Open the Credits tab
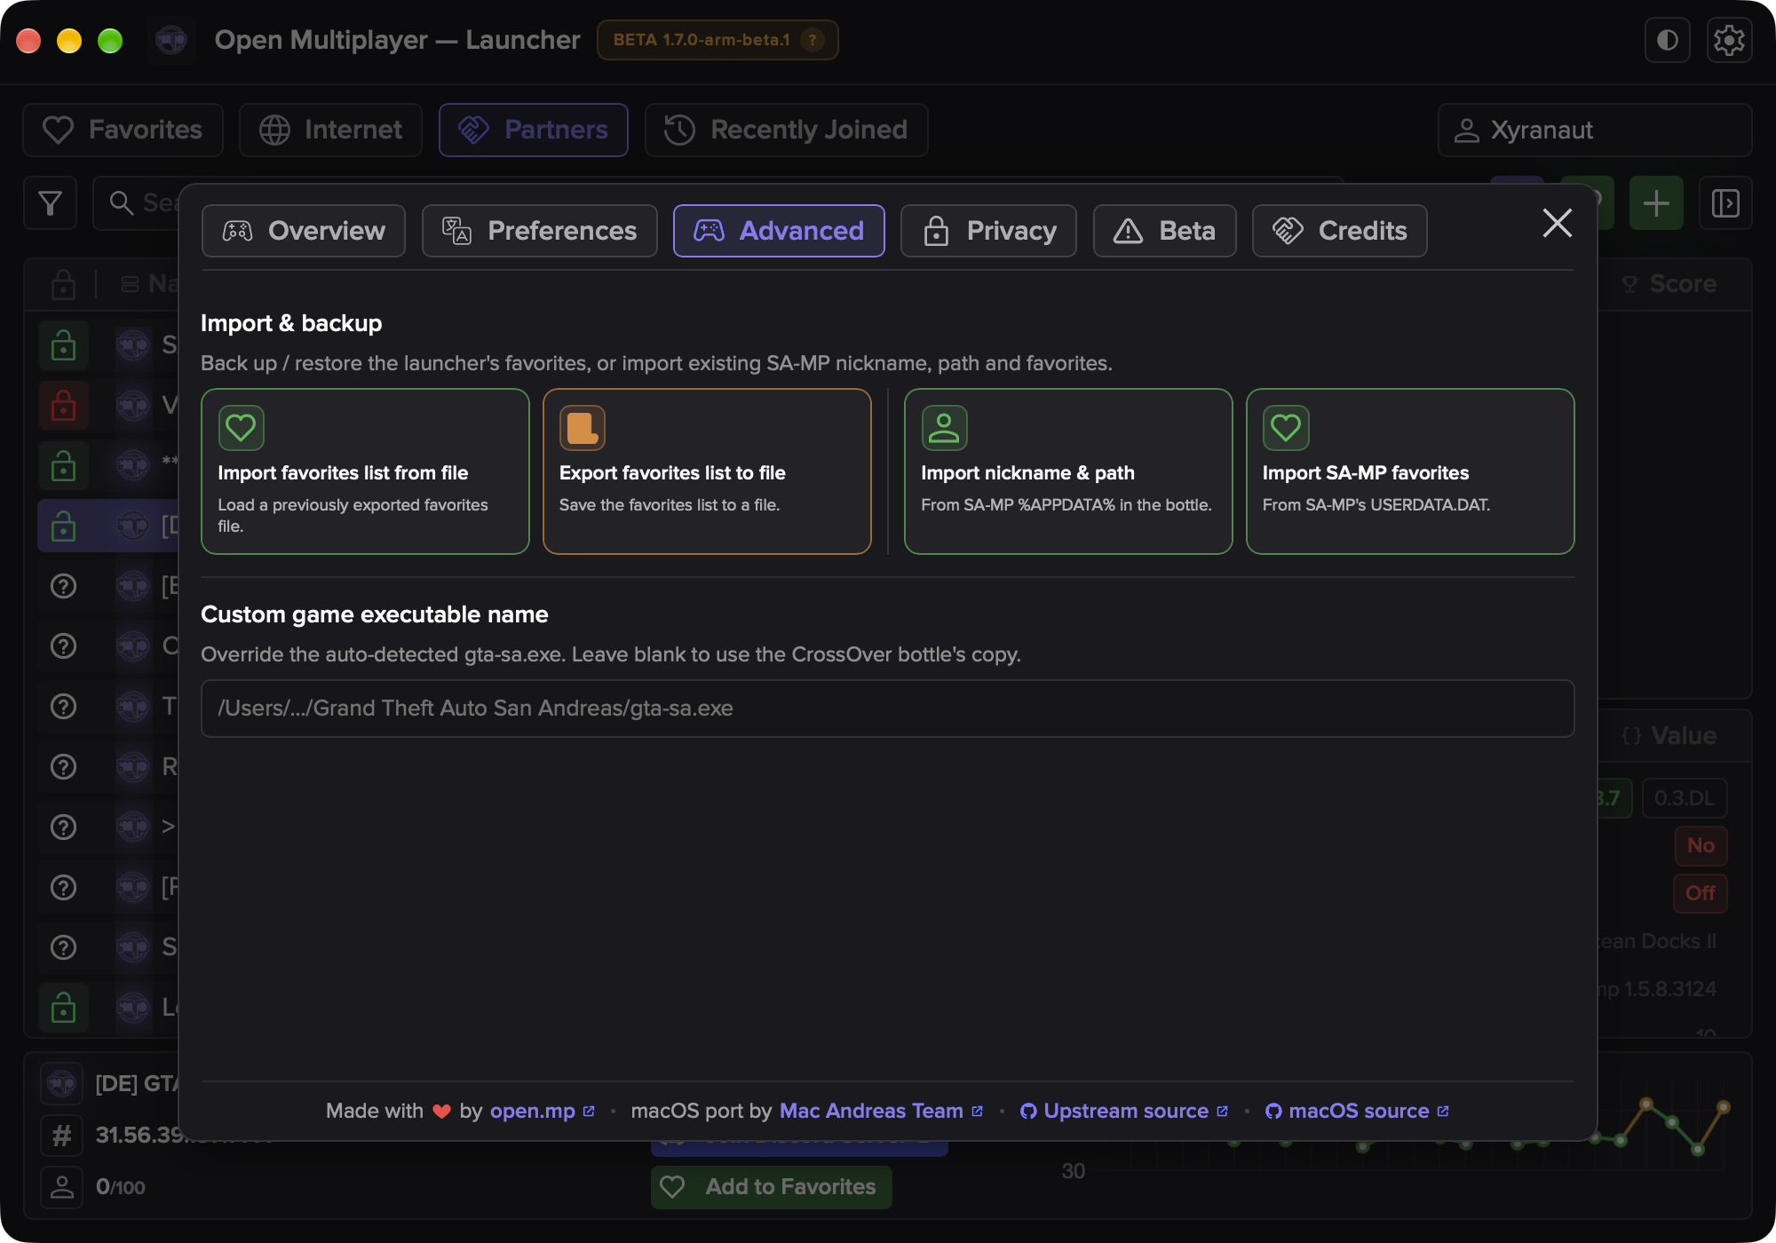 point(1339,231)
